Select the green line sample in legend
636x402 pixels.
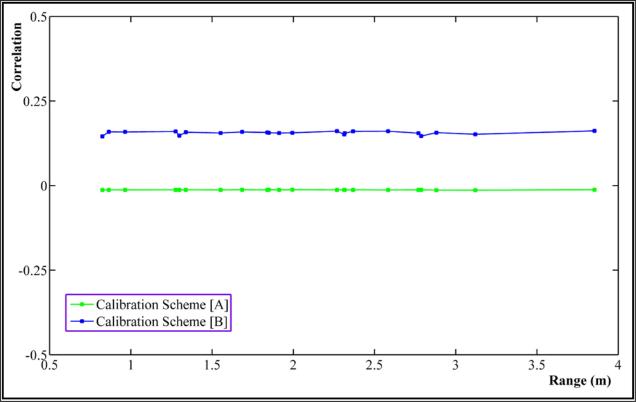[x=81, y=305]
